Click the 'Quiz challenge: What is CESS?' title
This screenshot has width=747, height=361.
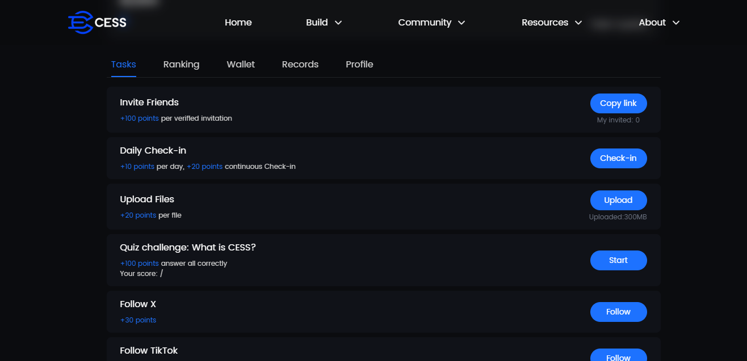[x=188, y=247]
